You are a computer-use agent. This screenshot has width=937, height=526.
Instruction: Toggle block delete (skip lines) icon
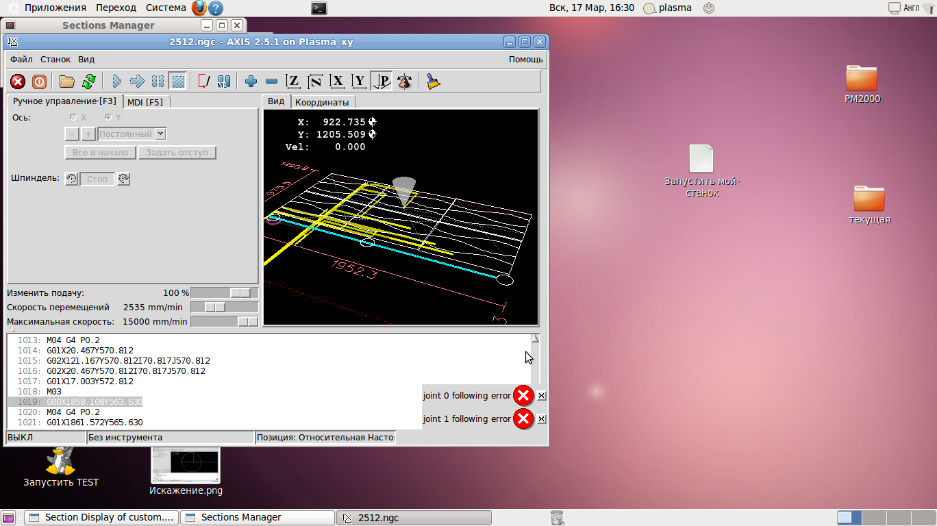(x=204, y=82)
